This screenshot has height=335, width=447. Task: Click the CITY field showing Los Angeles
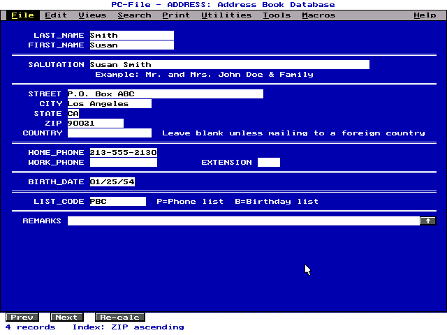pos(110,104)
